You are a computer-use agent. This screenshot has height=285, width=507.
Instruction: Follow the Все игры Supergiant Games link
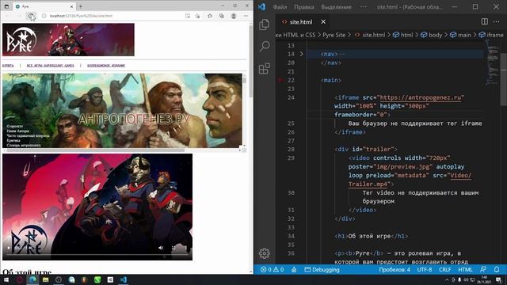[x=51, y=65]
